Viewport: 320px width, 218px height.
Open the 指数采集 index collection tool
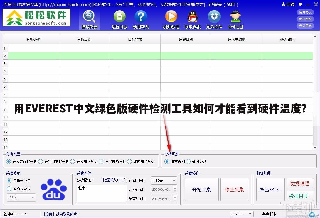[89, 20]
